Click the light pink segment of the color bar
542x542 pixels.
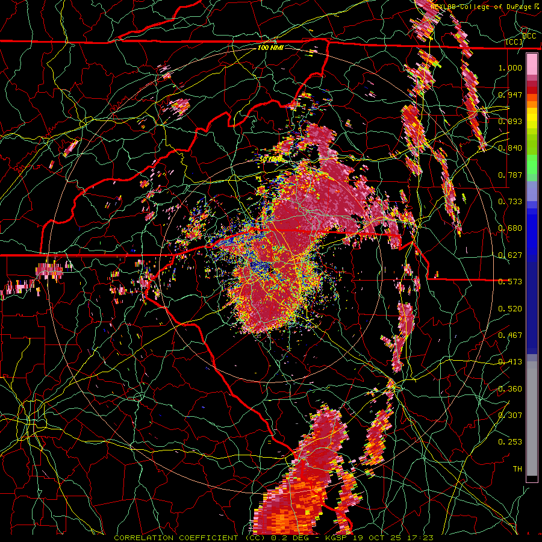(532, 64)
